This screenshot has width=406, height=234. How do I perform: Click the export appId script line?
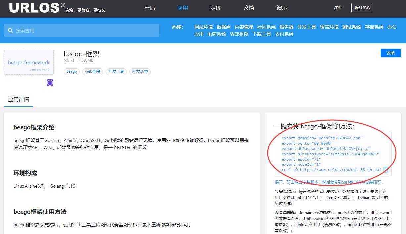click(x=301, y=159)
